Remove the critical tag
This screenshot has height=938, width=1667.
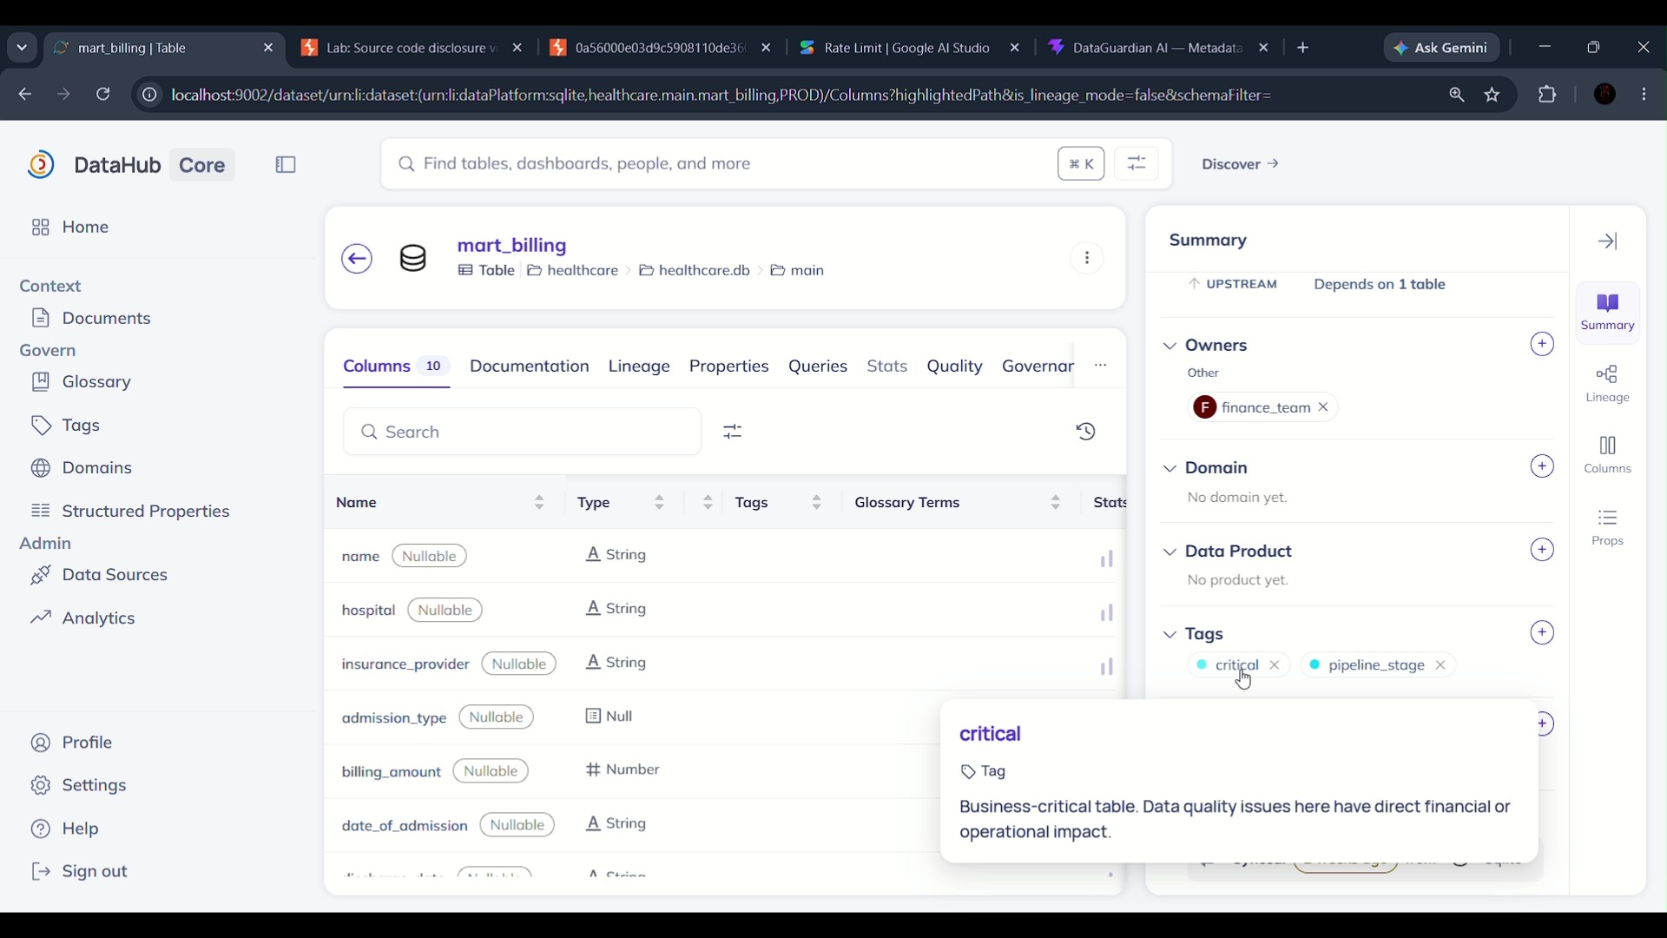1275,665
